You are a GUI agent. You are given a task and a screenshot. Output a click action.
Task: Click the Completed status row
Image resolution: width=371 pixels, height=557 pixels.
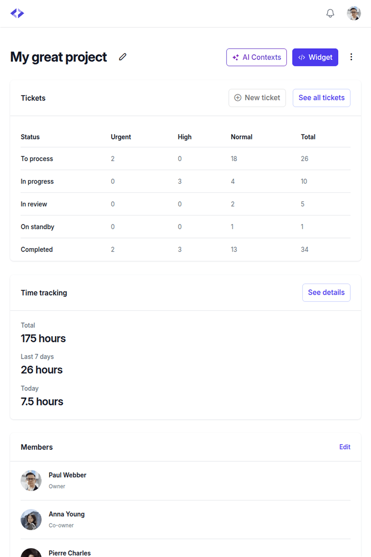[x=185, y=250]
